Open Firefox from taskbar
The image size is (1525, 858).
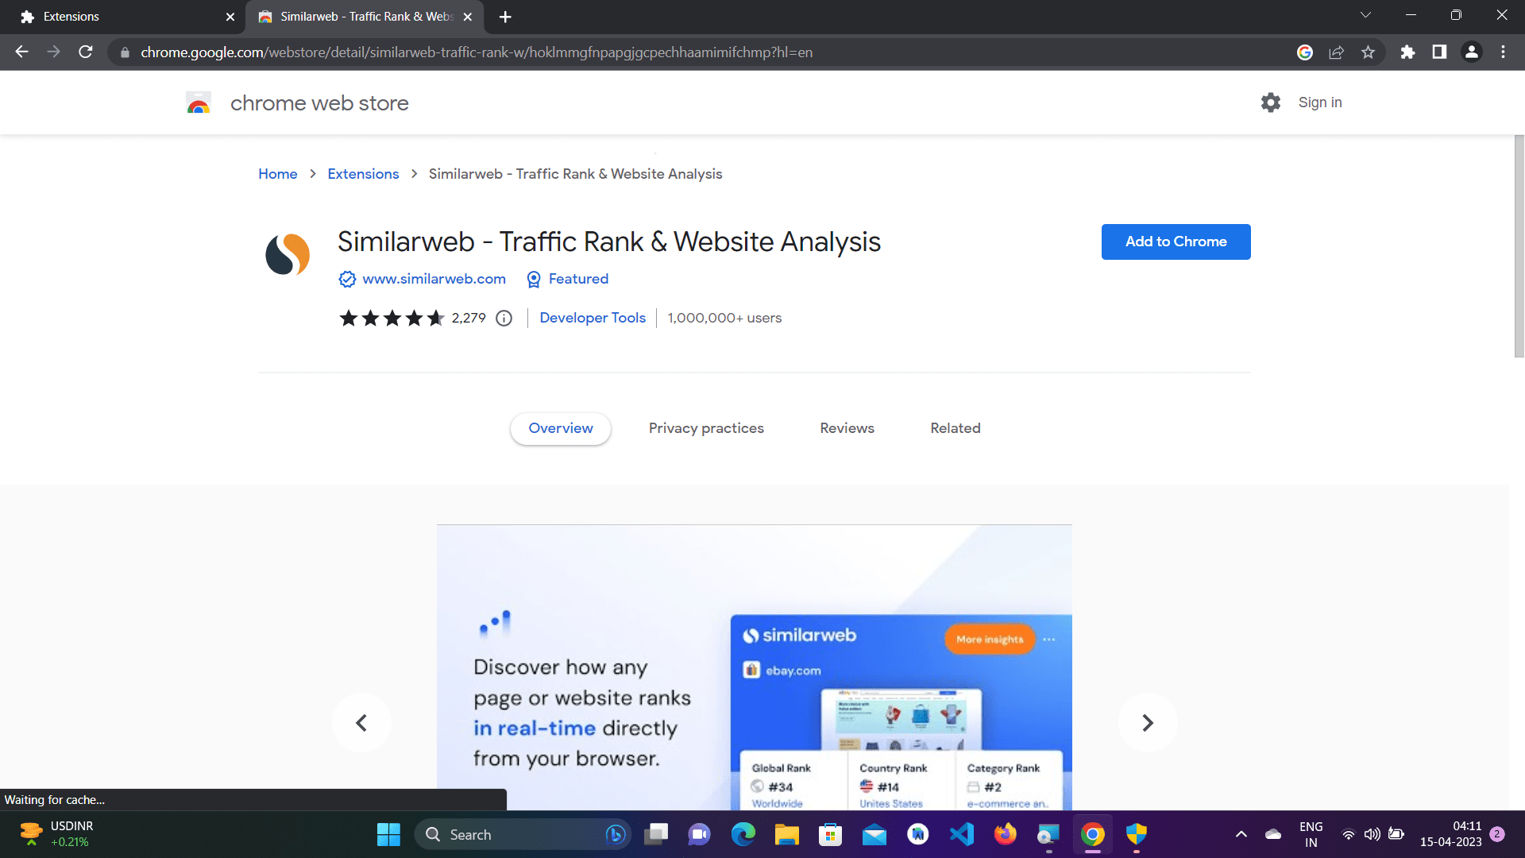click(x=1006, y=834)
